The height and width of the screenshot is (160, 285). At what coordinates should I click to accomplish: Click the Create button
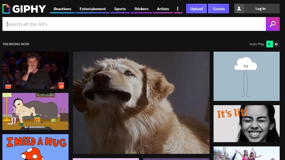pyautogui.click(x=219, y=9)
